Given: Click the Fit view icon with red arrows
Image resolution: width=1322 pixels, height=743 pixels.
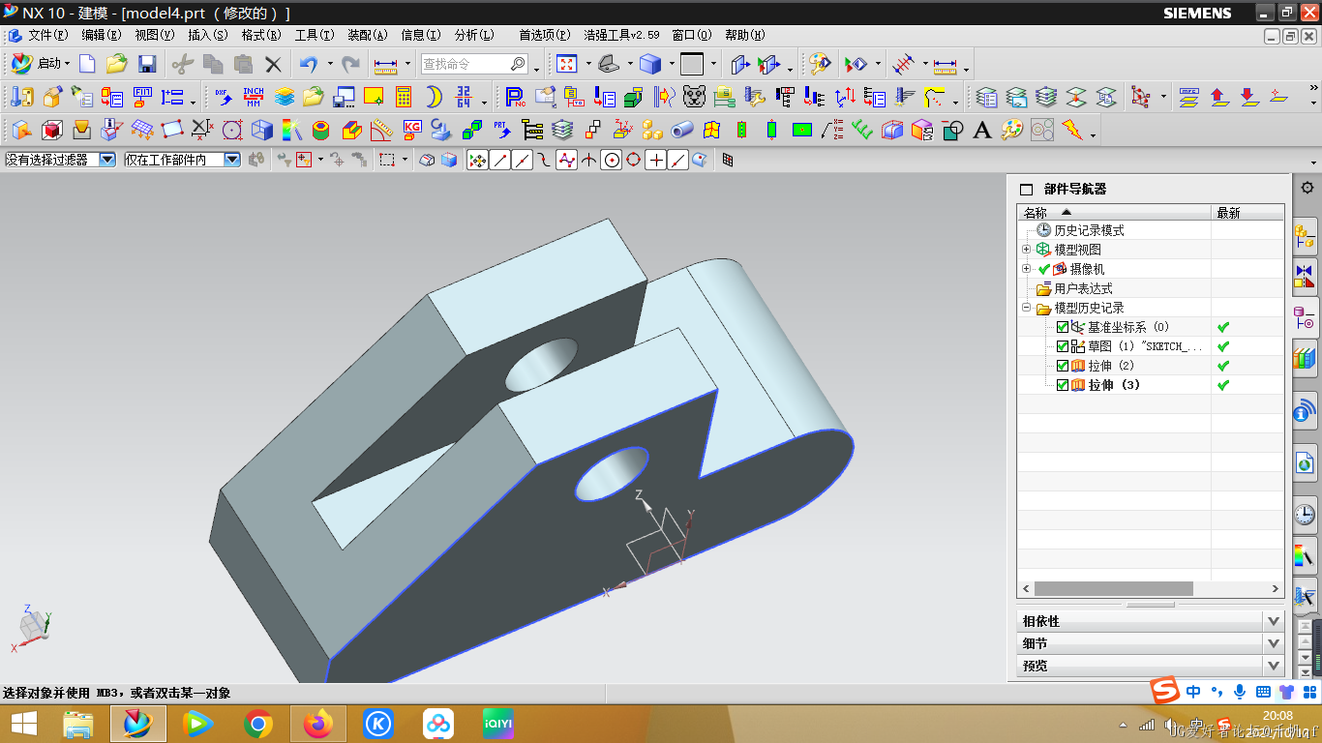Looking at the screenshot, I should (x=567, y=64).
